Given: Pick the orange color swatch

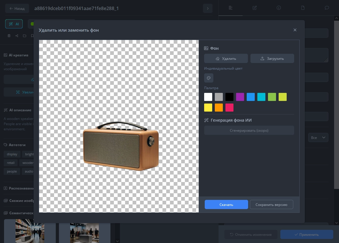Looking at the screenshot, I should (219, 108).
